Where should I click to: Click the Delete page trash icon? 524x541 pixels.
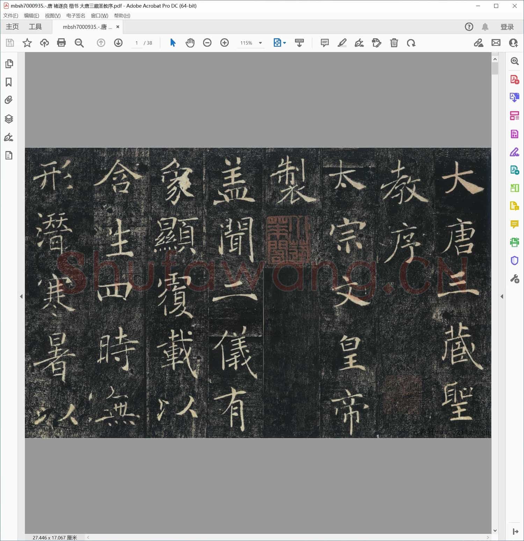click(394, 43)
